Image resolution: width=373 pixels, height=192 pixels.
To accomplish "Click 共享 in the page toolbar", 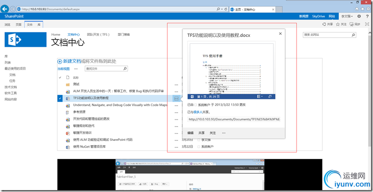I will point(328,24).
